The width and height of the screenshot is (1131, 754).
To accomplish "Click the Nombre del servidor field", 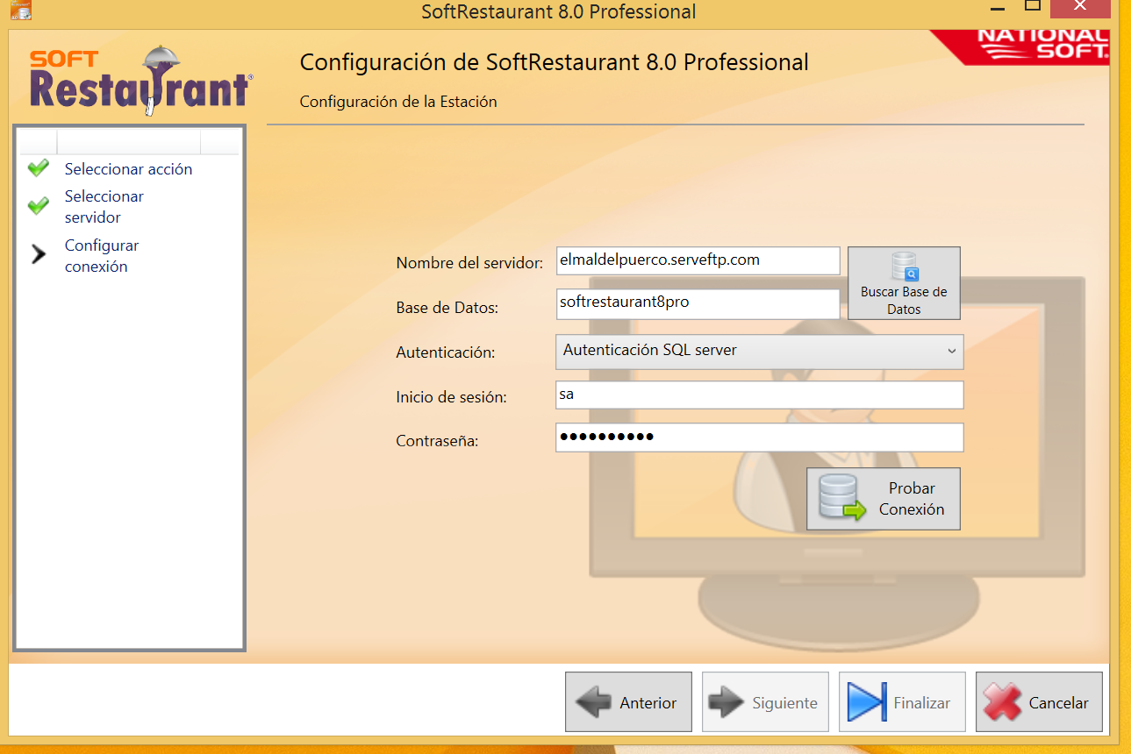I will pos(698,260).
